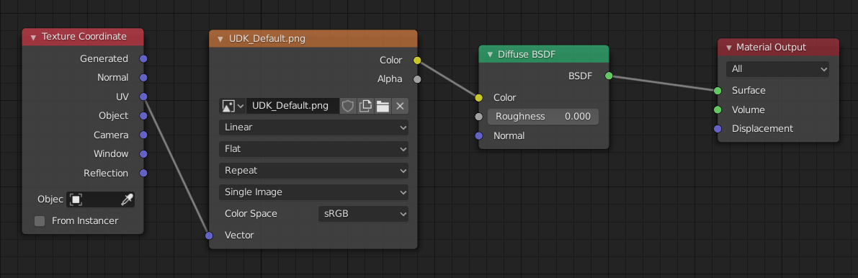858x278 pixels.
Task: Click the Object field box icon
Action: pos(76,199)
